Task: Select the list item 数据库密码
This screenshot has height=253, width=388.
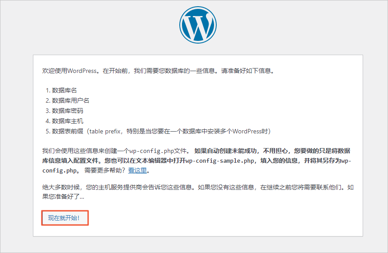Action: click(x=67, y=111)
